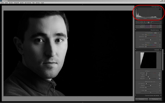Collapse the Dividir tonos panel
The image size is (165, 103).
point(161,30)
